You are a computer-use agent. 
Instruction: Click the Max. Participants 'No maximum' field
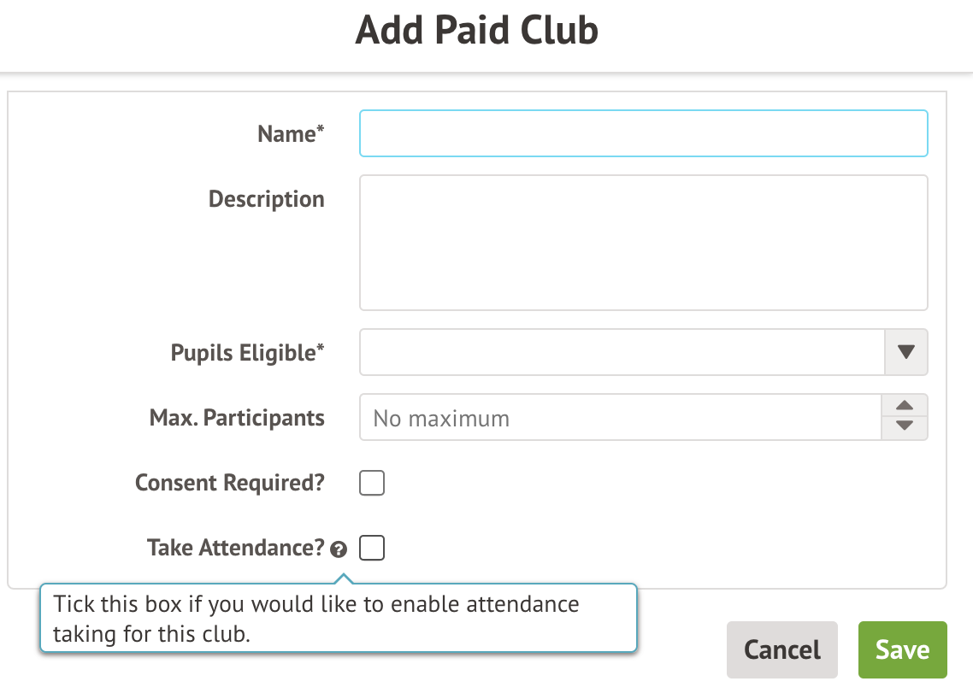coord(620,418)
